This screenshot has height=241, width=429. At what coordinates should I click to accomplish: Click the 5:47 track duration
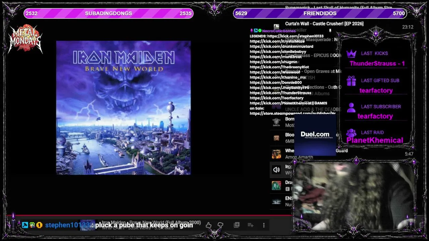click(x=409, y=154)
